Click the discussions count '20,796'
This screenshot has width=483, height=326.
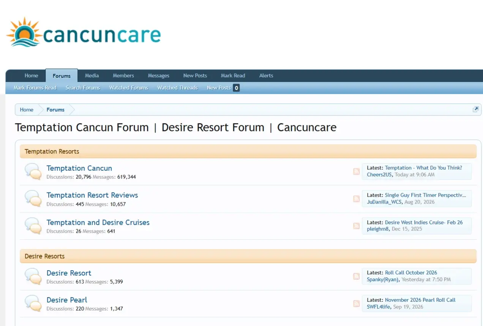pyautogui.click(x=84, y=177)
